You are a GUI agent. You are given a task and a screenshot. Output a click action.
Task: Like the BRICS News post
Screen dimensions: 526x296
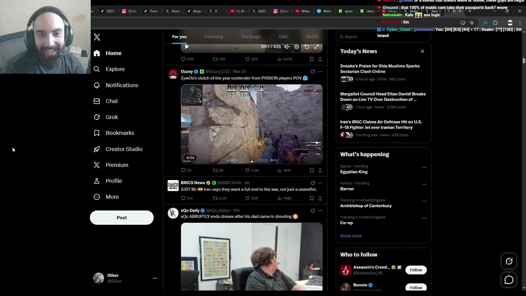251,198
